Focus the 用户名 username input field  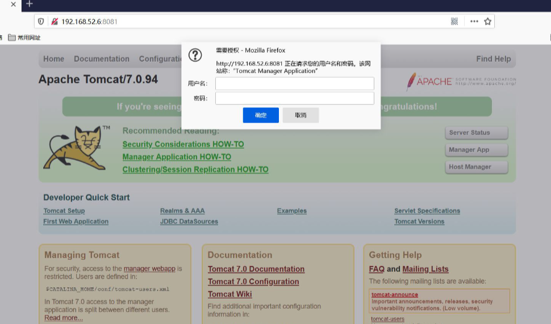(x=294, y=83)
